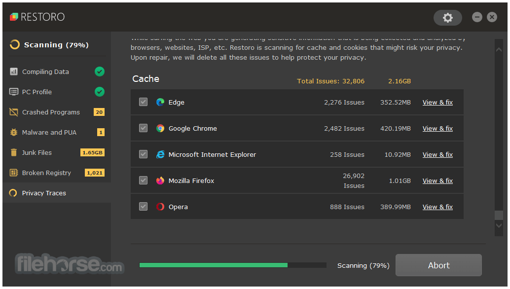Open the Compiling Data section
The width and height of the screenshot is (510, 289).
[x=57, y=72]
